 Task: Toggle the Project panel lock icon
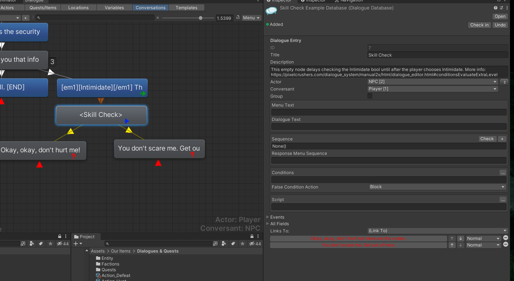(x=252, y=236)
